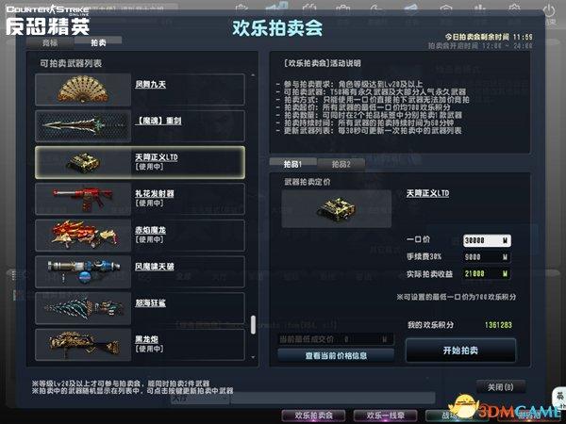Image resolution: width=566 pixels, height=424 pixels.
Task: Click the 一口价 price input field
Action: click(487, 240)
